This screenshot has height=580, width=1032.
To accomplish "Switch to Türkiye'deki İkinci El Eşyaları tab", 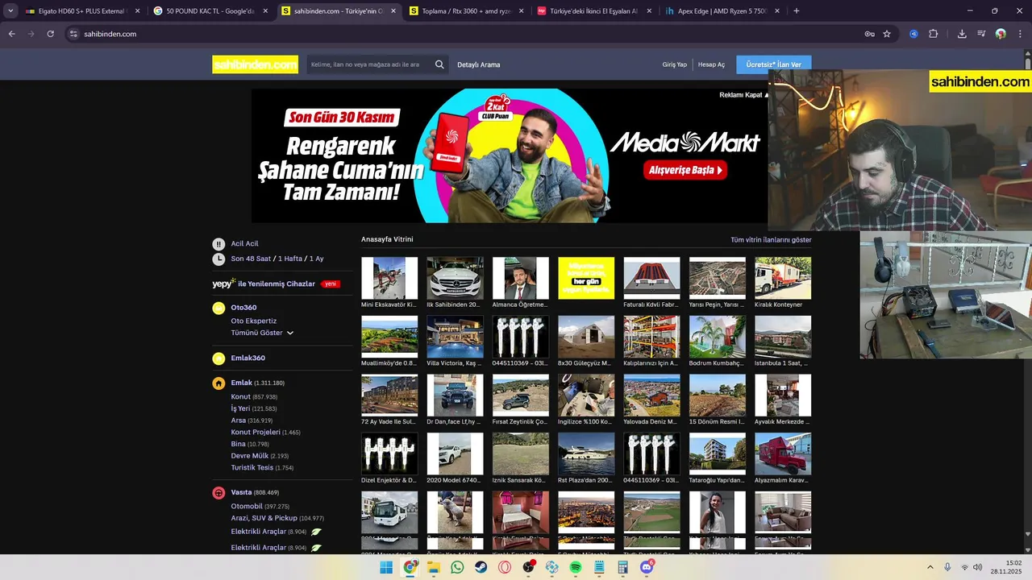I will (593, 11).
